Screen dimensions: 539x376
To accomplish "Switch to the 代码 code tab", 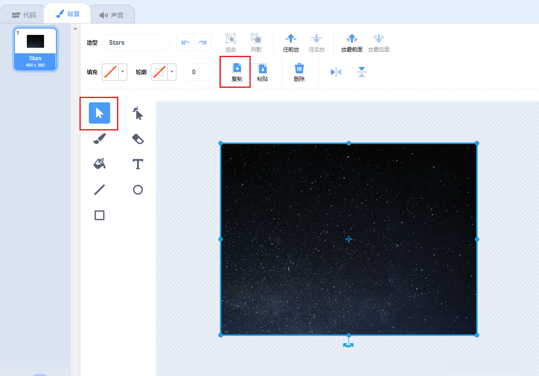I will point(24,15).
